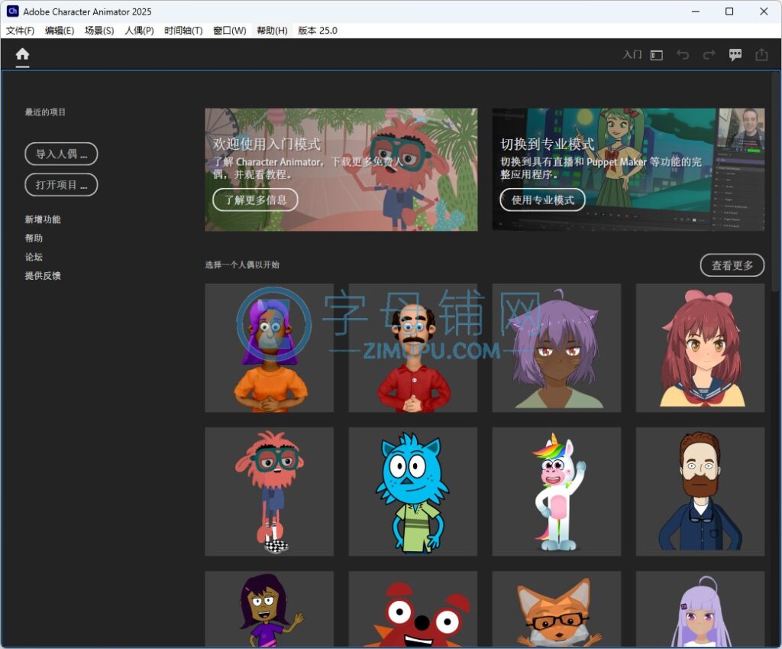
Task: Open the 时间轴(T) menu
Action: [x=183, y=31]
